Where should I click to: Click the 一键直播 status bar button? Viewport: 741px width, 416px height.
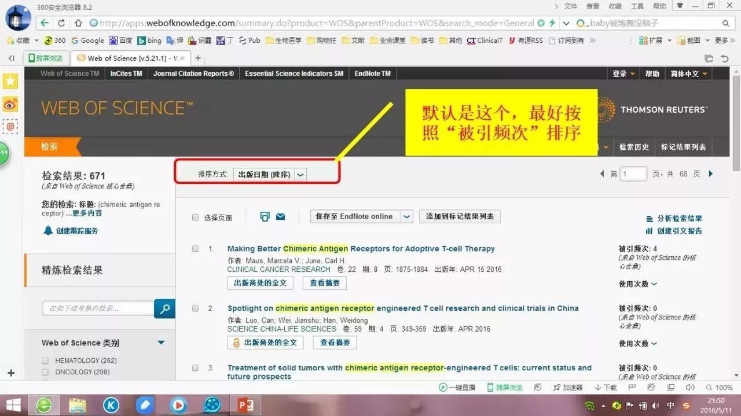pos(457,387)
